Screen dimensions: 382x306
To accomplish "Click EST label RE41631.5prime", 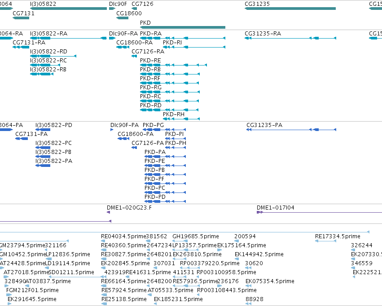I will click(149, 272).
